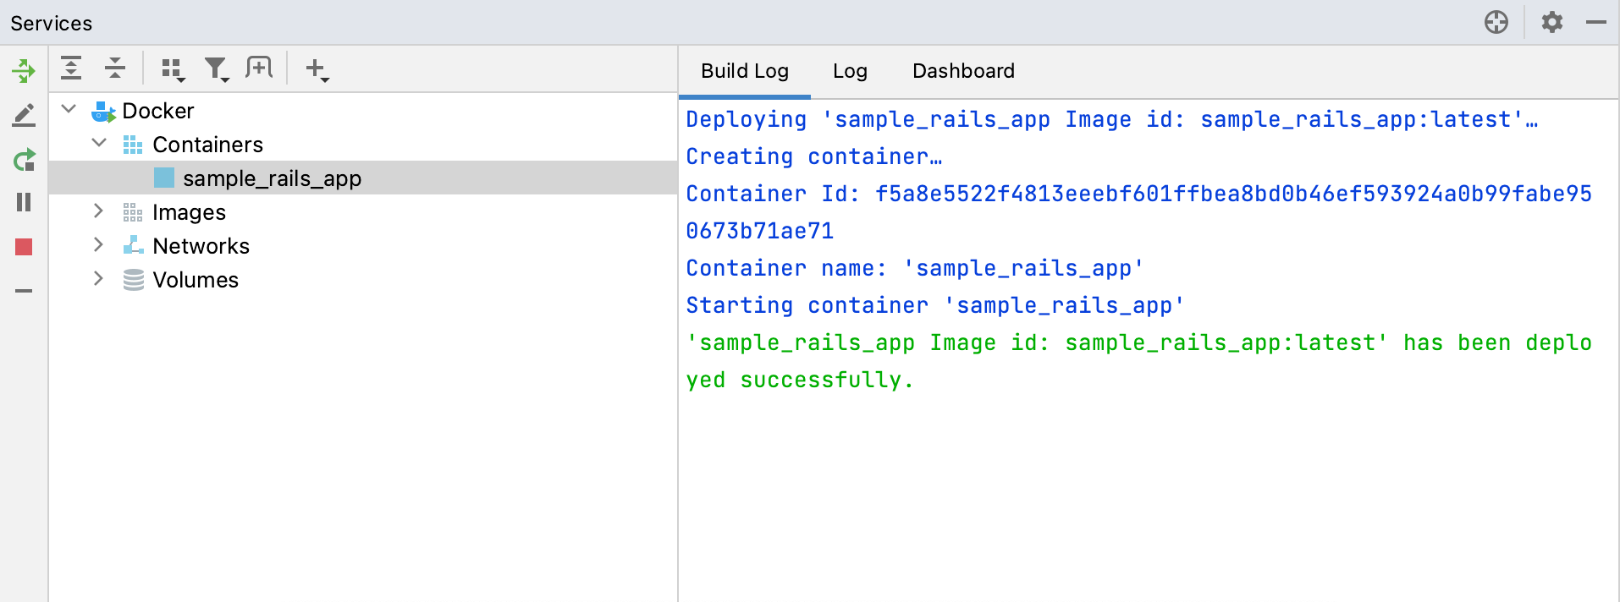Open the Dashboard tab
Screen dimensions: 1620x602
[963, 71]
